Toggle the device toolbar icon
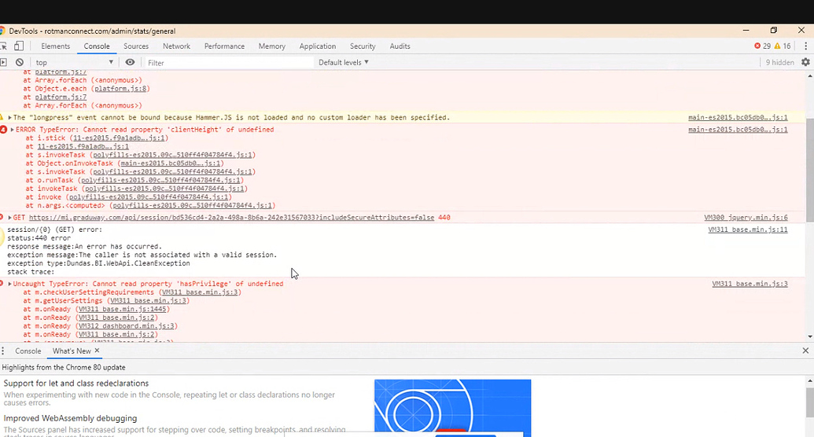 [19, 46]
